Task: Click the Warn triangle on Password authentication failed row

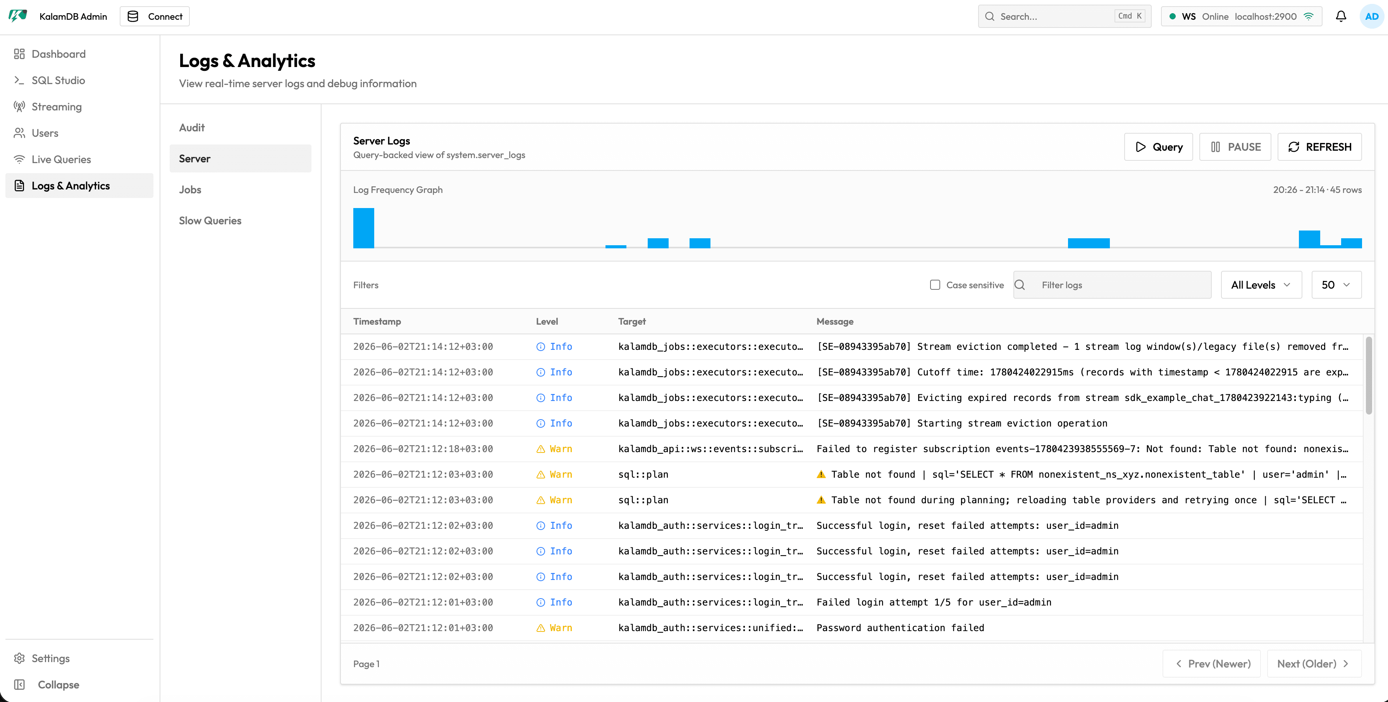Action: [540, 628]
